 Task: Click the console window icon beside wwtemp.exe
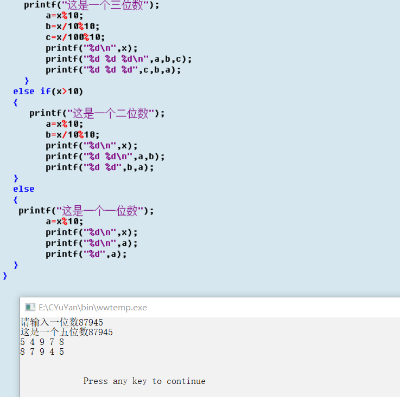tap(30, 307)
